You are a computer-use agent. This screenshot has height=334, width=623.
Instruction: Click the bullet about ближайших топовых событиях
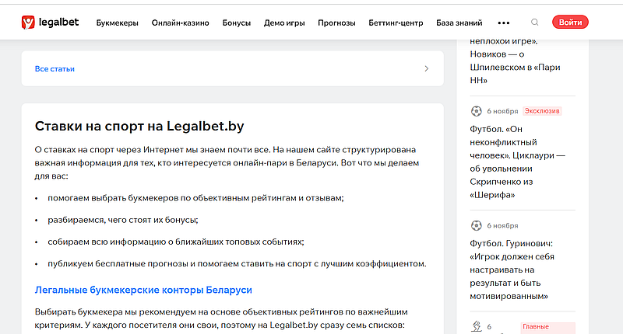[176, 242]
